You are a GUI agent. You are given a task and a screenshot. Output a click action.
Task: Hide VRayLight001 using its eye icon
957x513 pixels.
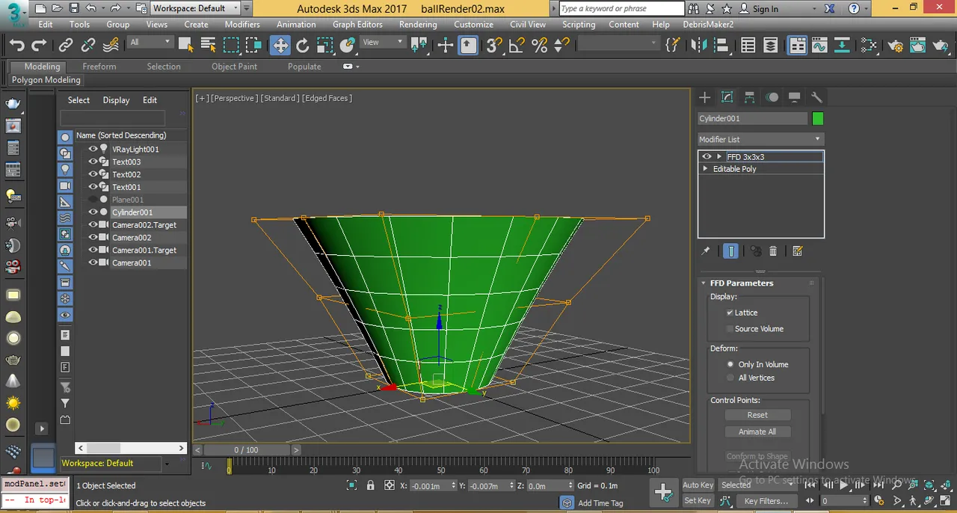coord(93,149)
